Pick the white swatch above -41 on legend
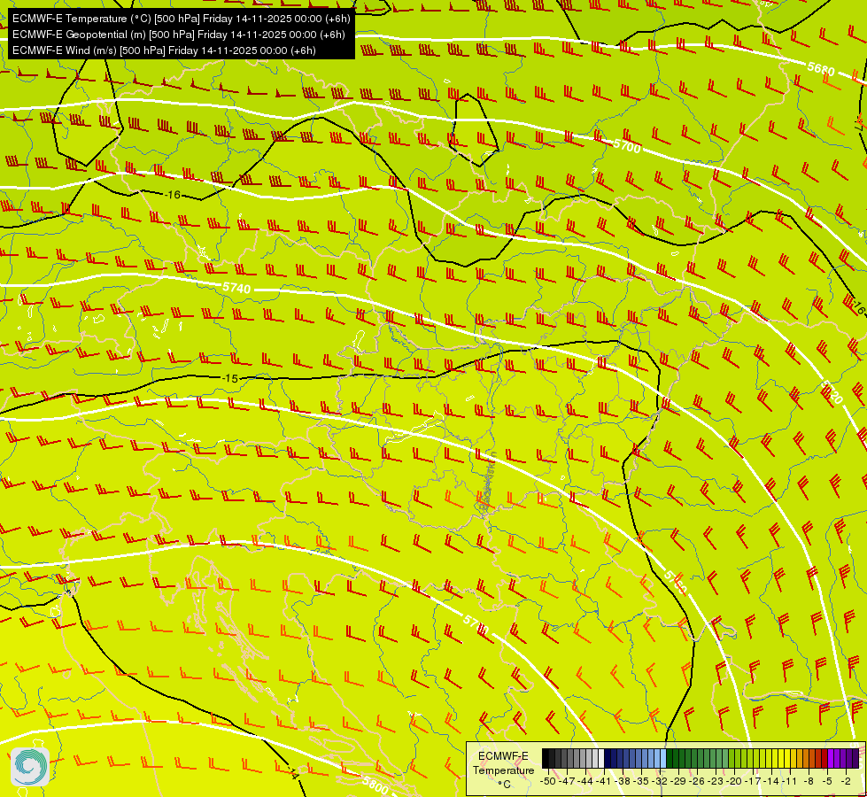The height and width of the screenshot is (797, 867). (601, 759)
